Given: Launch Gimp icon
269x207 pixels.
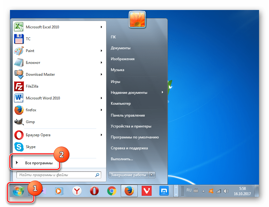Looking at the screenshot, I should (19, 122).
